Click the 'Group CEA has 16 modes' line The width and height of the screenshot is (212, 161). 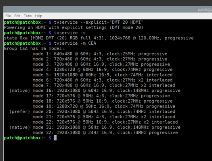pos(34,49)
